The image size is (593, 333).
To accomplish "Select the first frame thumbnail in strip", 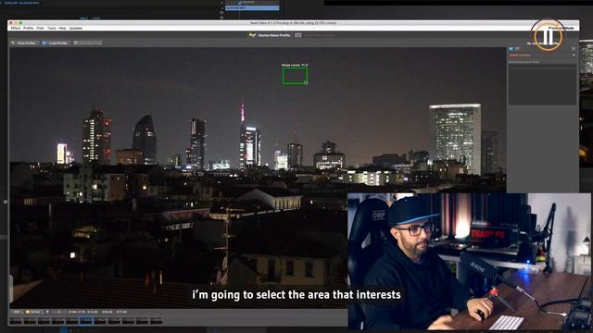I will point(16,321).
